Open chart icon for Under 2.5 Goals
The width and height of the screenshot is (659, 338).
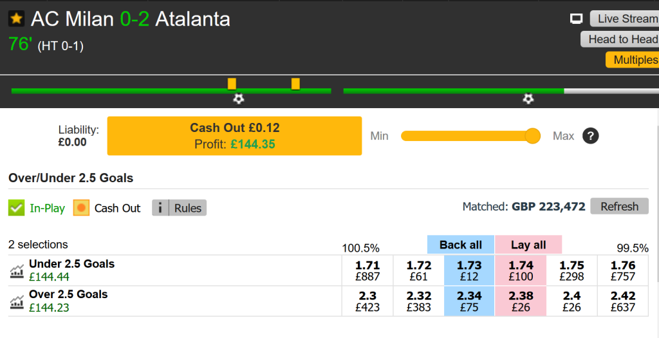pyautogui.click(x=17, y=271)
